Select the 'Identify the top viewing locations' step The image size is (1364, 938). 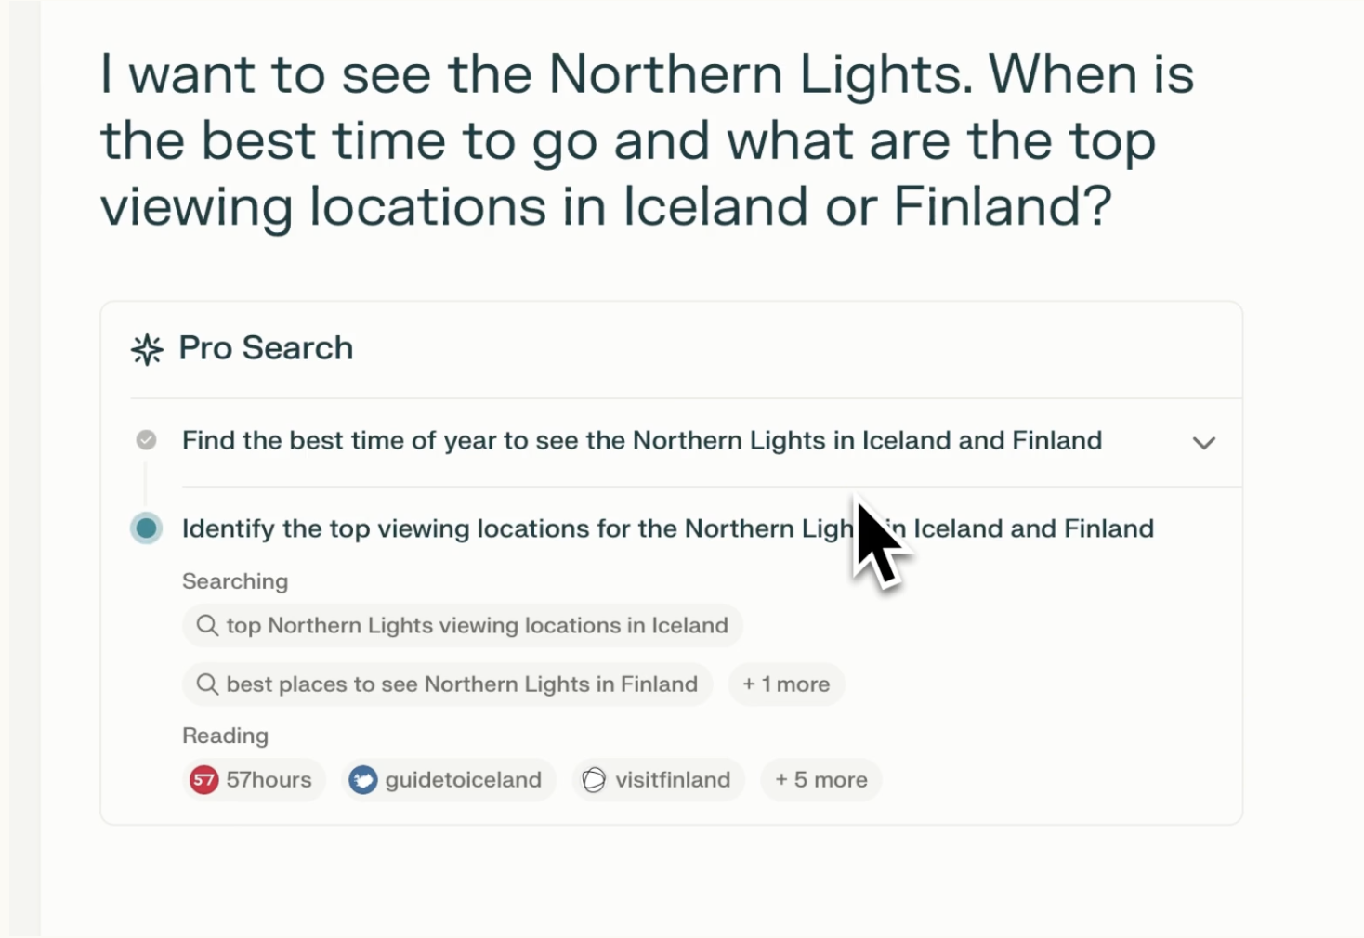tap(511, 528)
